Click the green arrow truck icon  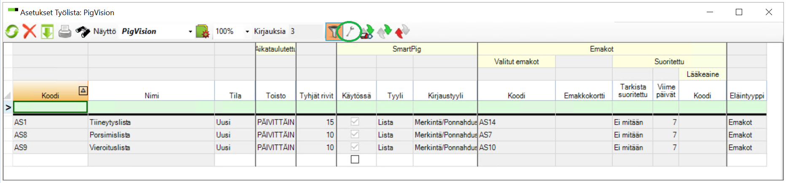[367, 32]
